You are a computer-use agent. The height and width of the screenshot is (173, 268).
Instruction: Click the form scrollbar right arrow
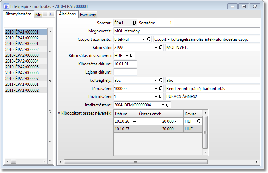tap(257, 162)
